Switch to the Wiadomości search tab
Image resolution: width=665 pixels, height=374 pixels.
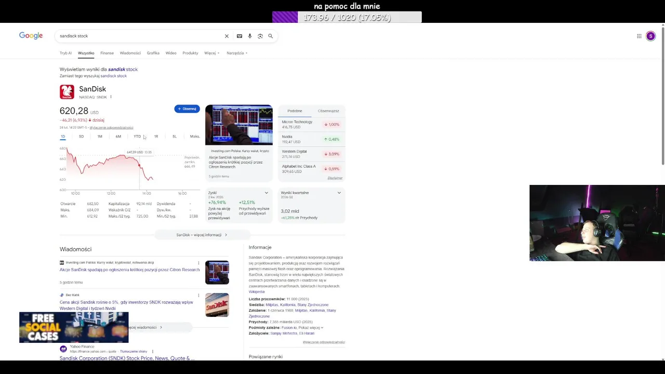[x=130, y=53]
